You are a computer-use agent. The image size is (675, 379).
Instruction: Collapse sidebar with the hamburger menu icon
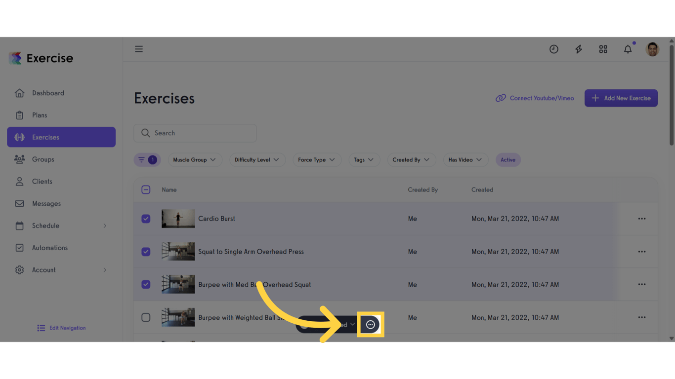pyautogui.click(x=139, y=49)
